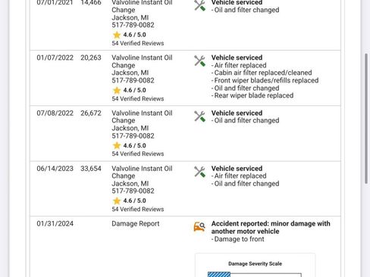Click the star rating in the 06/14/2023 entry
Screen dimensions: 370x277
coord(129,201)
